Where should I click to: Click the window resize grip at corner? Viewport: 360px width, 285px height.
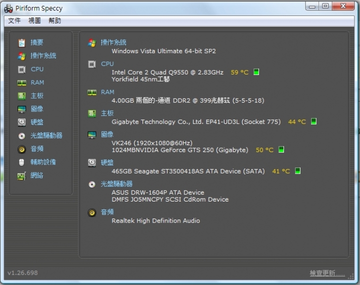pos(351,276)
